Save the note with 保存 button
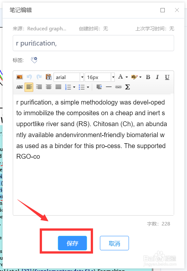The height and width of the screenshot is (271, 187). click(x=72, y=243)
